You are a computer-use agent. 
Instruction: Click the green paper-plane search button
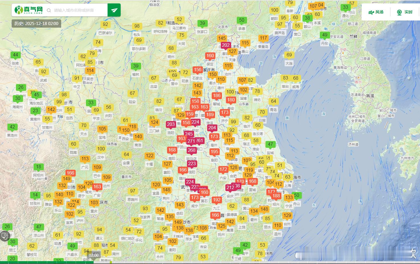click(114, 10)
